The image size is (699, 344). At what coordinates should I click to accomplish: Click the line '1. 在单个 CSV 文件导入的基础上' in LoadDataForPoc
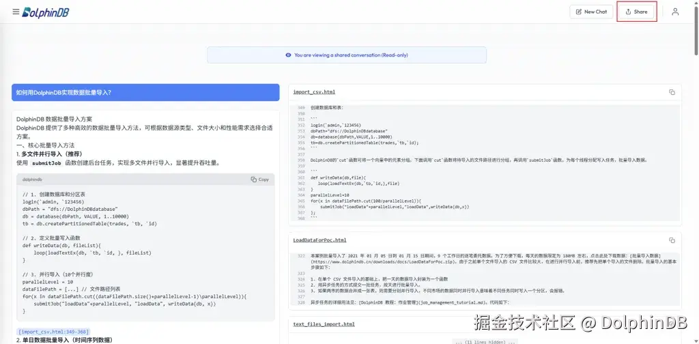tap(379, 279)
